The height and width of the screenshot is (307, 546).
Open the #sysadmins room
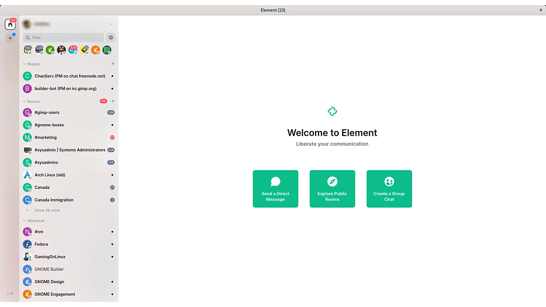click(x=69, y=163)
